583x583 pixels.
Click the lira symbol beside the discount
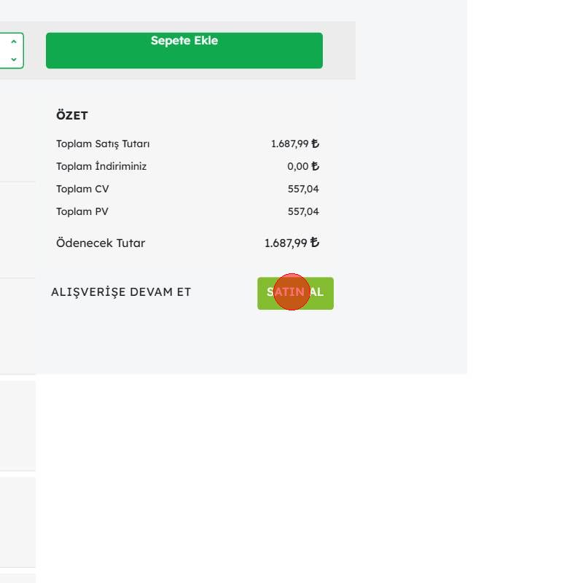(315, 166)
